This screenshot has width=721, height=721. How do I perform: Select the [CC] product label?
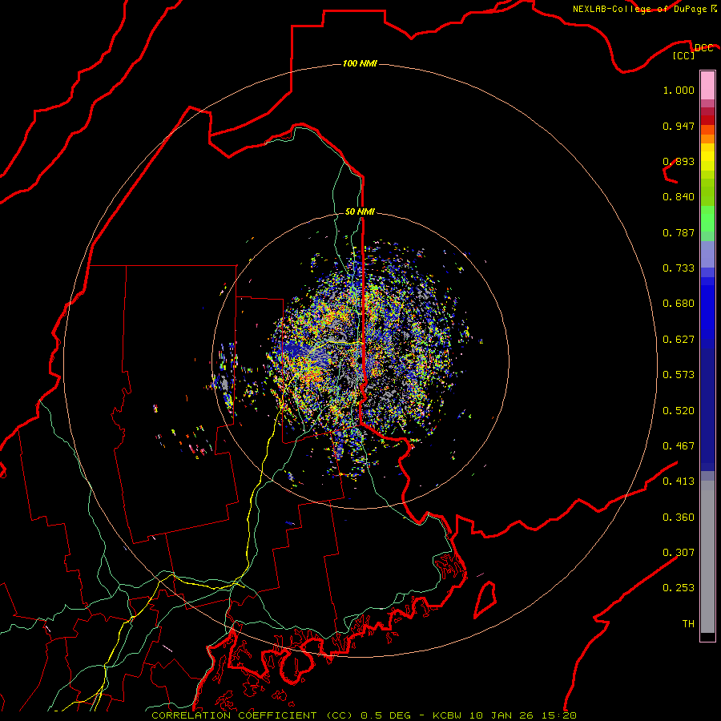point(684,55)
